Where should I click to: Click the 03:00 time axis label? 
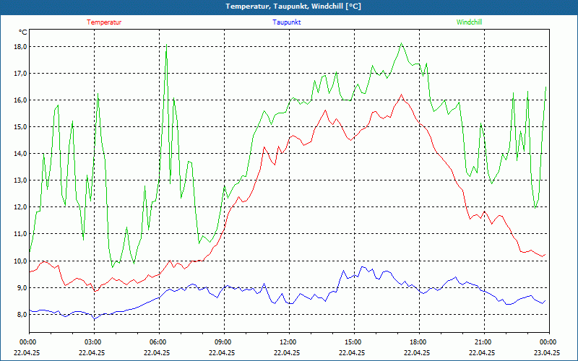[x=93, y=342]
